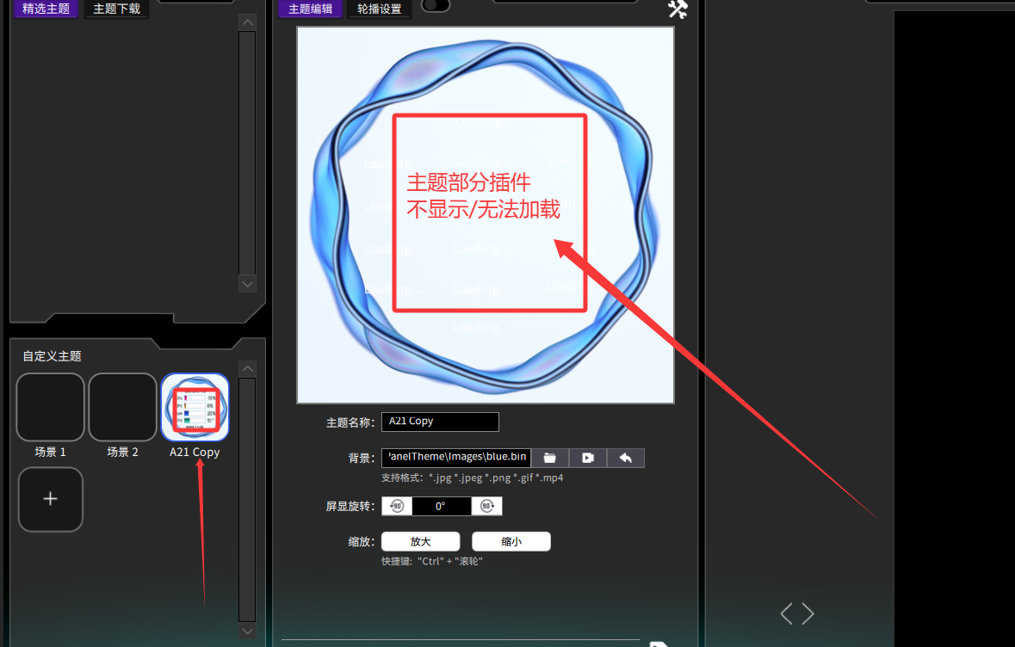
Task: Click the 主题名称 text field
Action: (x=440, y=422)
